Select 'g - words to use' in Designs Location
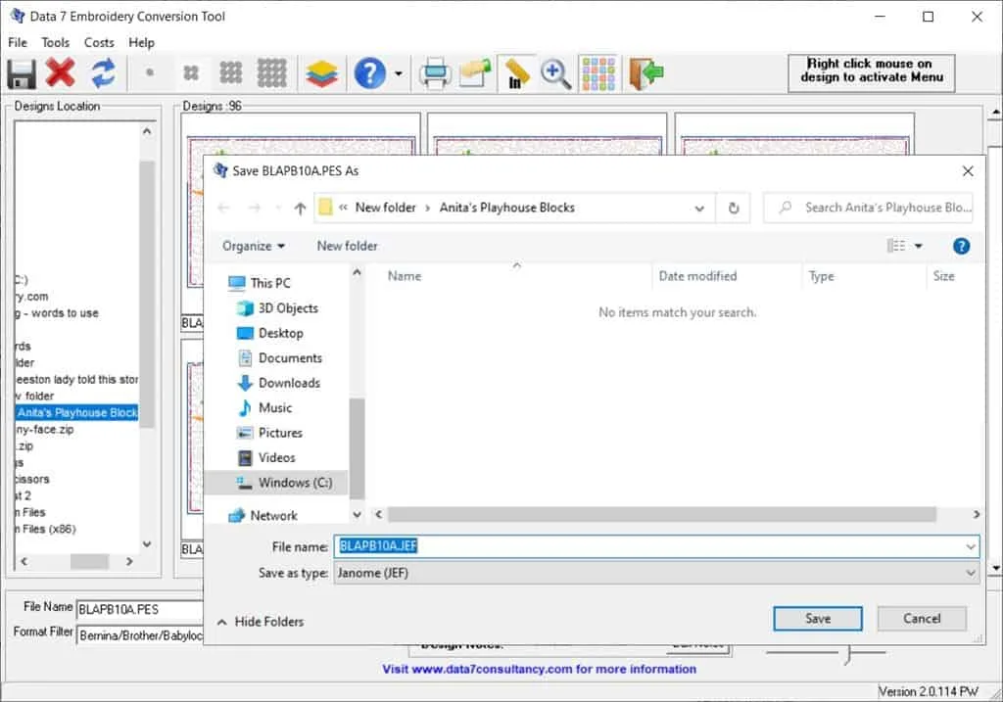This screenshot has height=702, width=1003. coord(58,313)
